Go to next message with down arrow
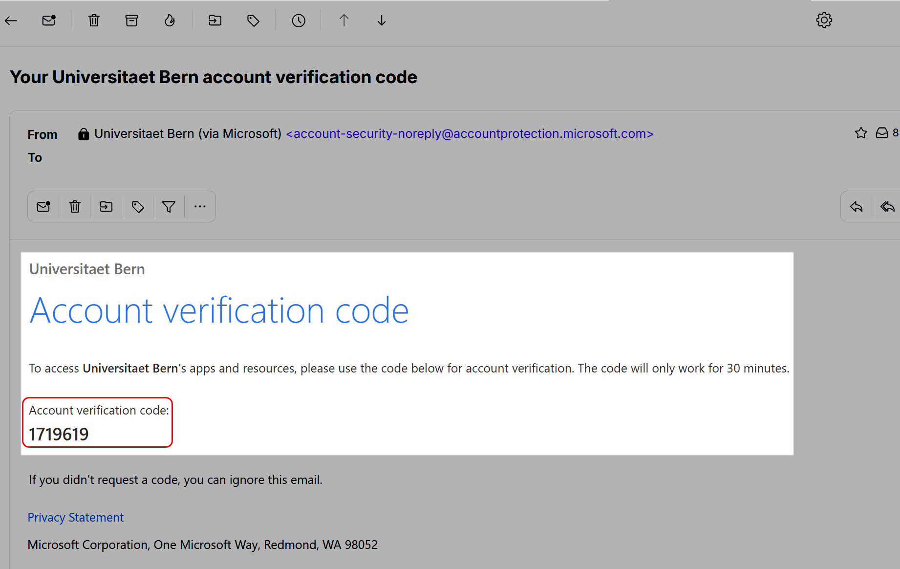Image resolution: width=900 pixels, height=569 pixels. 382,21
